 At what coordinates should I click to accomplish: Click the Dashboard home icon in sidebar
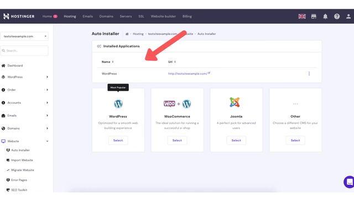pyautogui.click(x=3, y=66)
